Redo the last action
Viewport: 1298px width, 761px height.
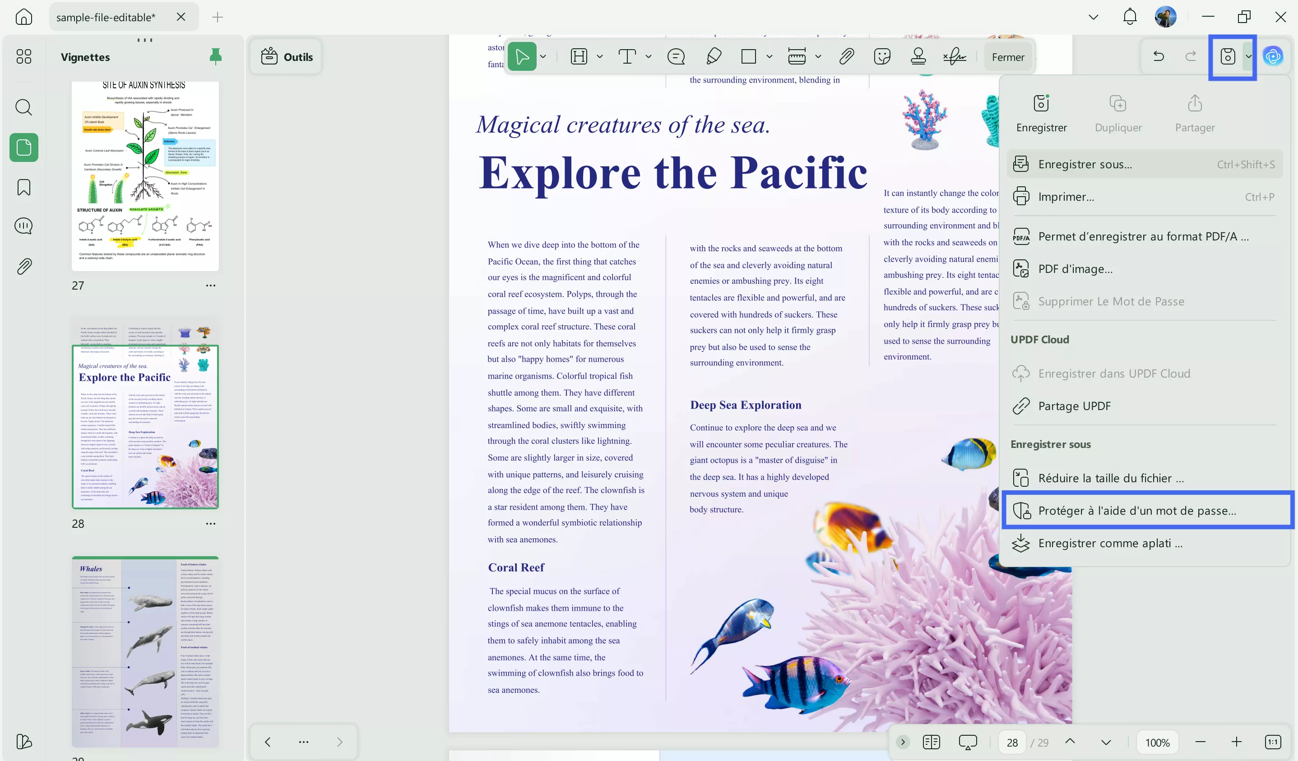click(x=1191, y=56)
